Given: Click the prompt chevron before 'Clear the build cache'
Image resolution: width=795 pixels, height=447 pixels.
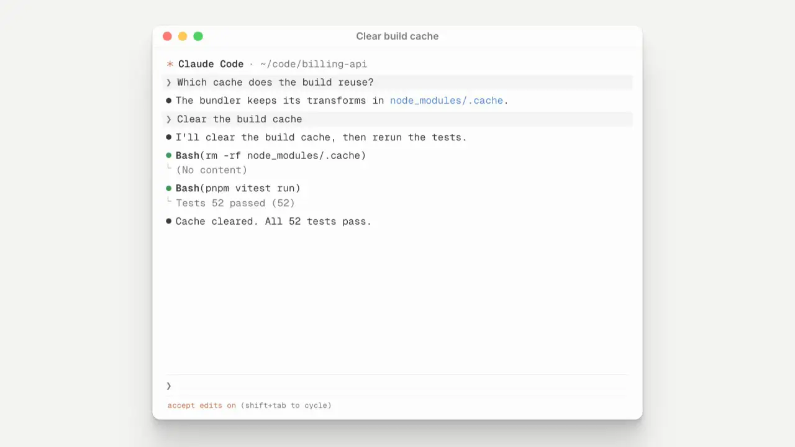Looking at the screenshot, I should click(x=168, y=119).
